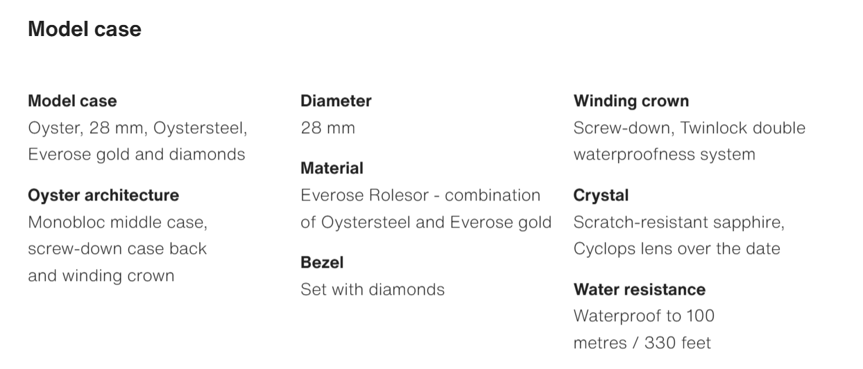The height and width of the screenshot is (369, 863).
Task: Click the "28 mm" value under Diameter
Action: (x=327, y=128)
